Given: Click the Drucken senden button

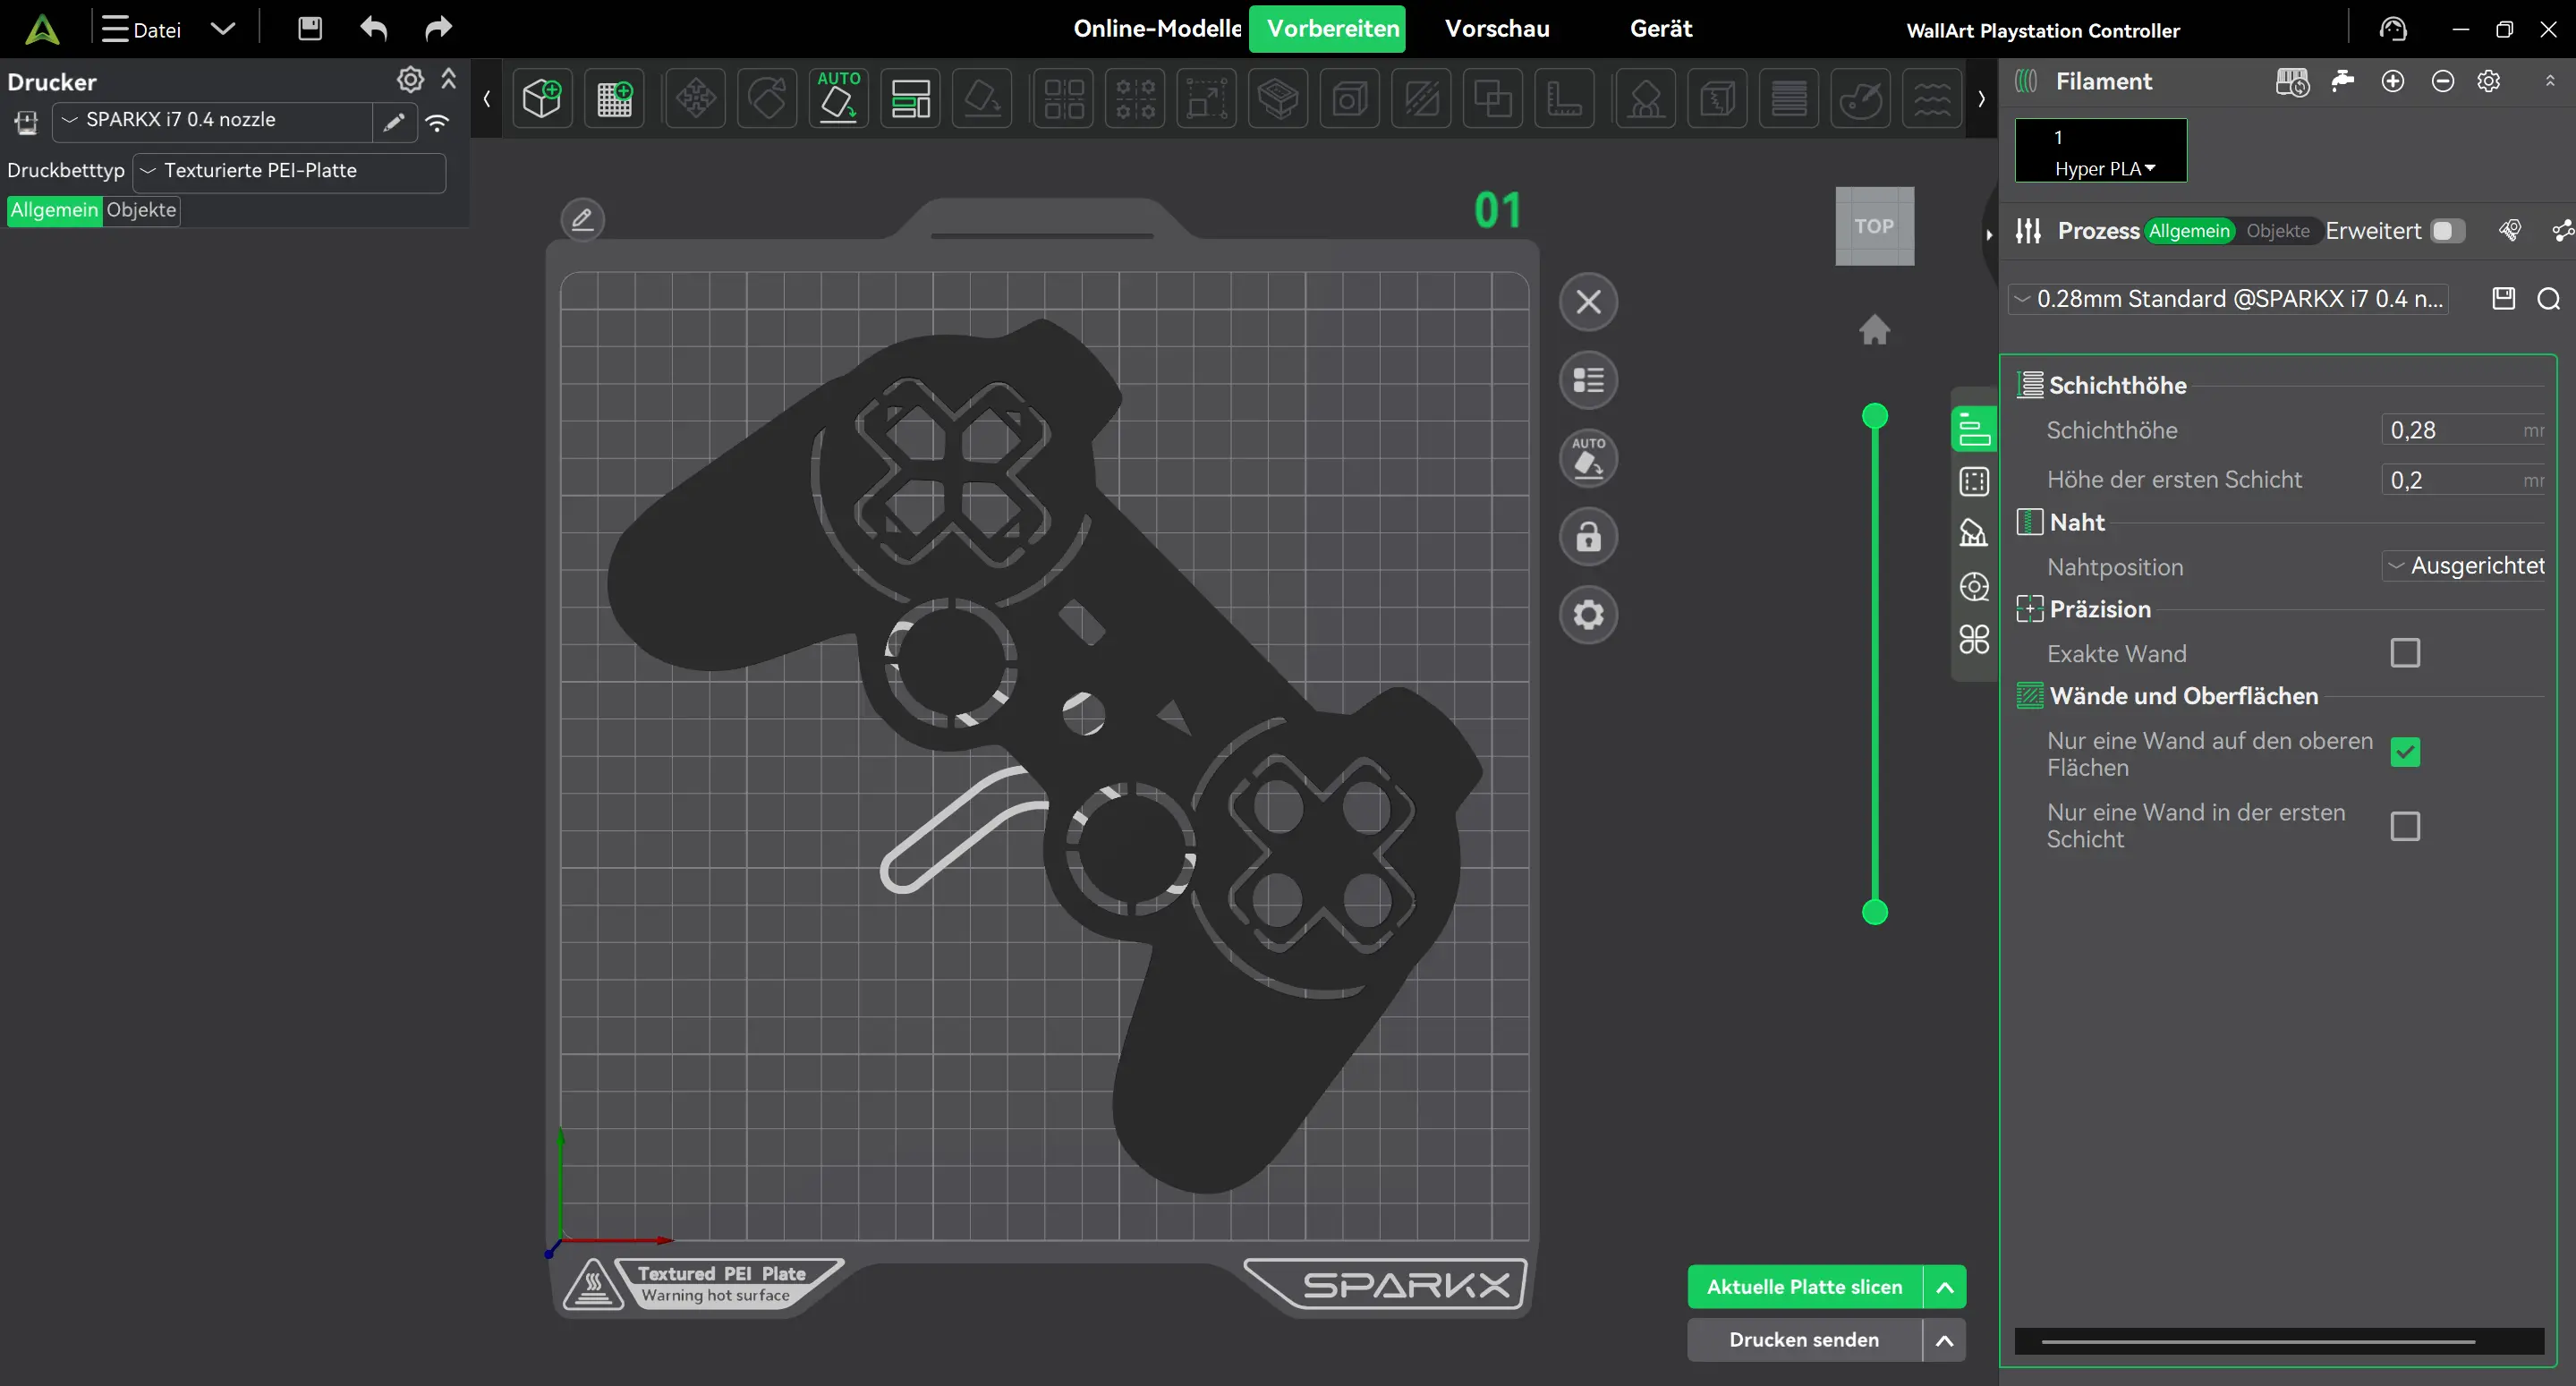Looking at the screenshot, I should coord(1804,1340).
